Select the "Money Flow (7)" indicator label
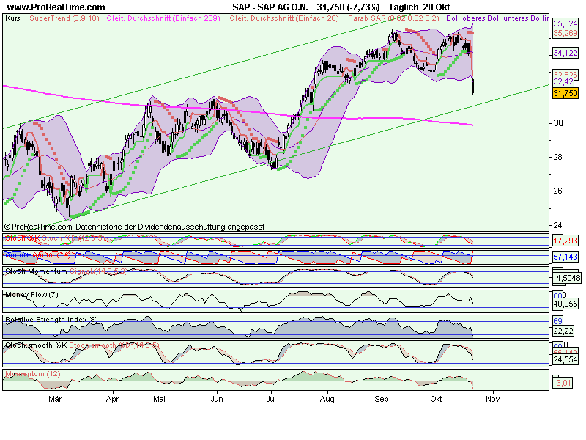The width and height of the screenshot is (586, 440). click(31, 295)
